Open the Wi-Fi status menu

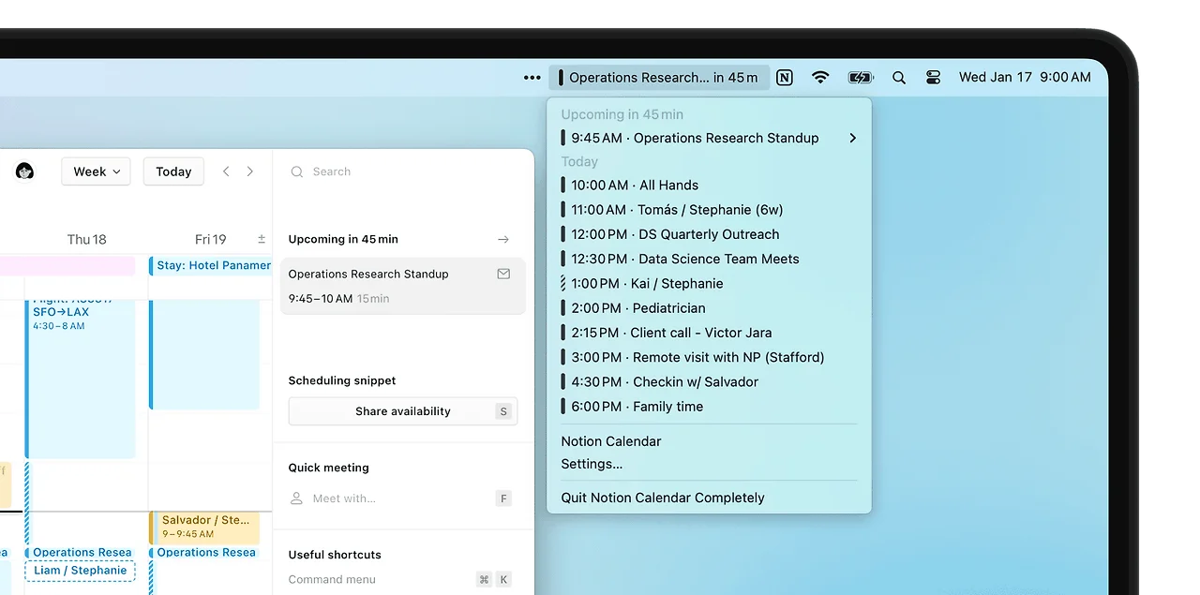point(820,78)
